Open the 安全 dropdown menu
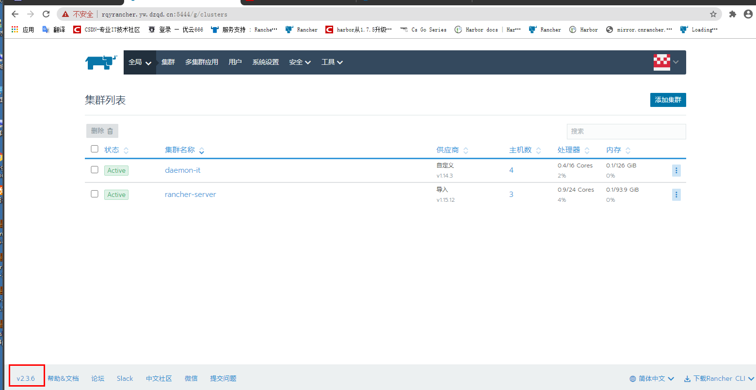 tap(299, 62)
